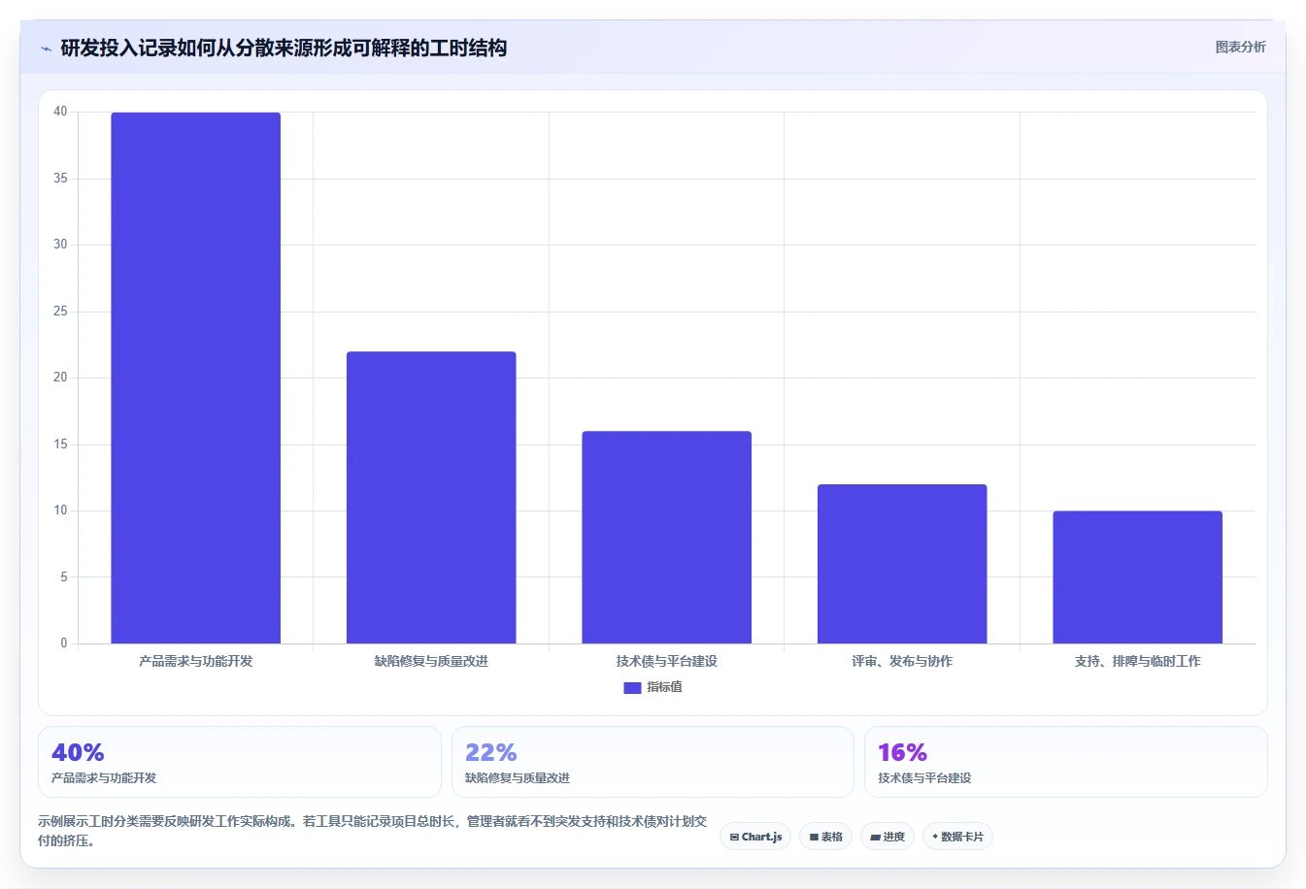Viewport: 1306px width, 889px height.
Task: Open the 40% data card
Action: [x=240, y=762]
